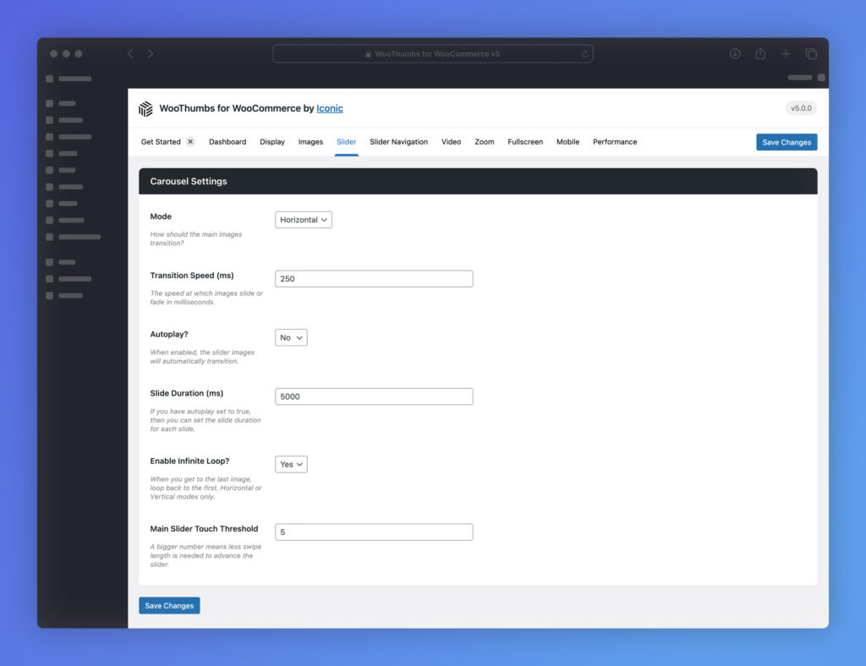The width and height of the screenshot is (866, 666).
Task: Open a new tab with the plus icon
Action: tap(785, 52)
